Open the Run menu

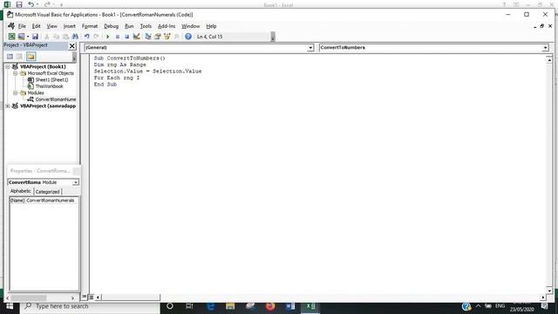point(129,26)
